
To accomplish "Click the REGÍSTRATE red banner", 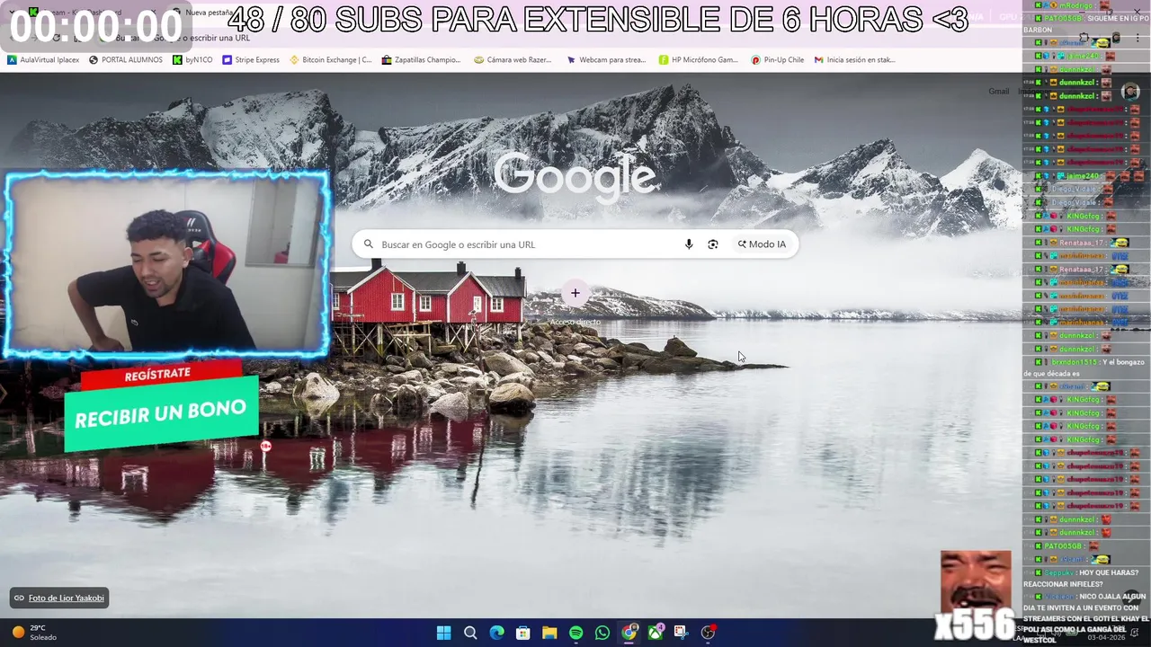I will [x=160, y=374].
